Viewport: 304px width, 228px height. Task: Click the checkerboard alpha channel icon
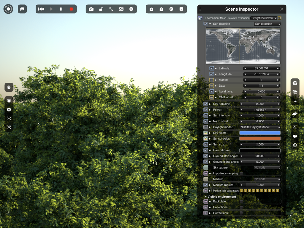pyautogui.click(x=121, y=9)
